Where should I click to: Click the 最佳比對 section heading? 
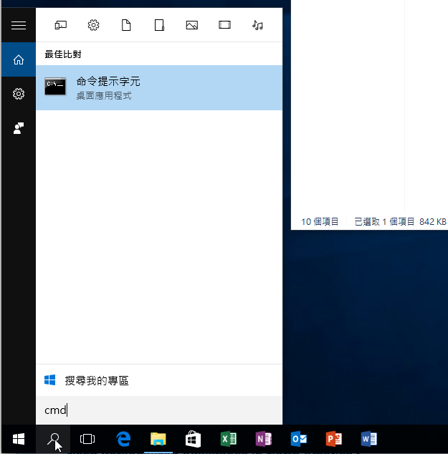pyautogui.click(x=63, y=54)
